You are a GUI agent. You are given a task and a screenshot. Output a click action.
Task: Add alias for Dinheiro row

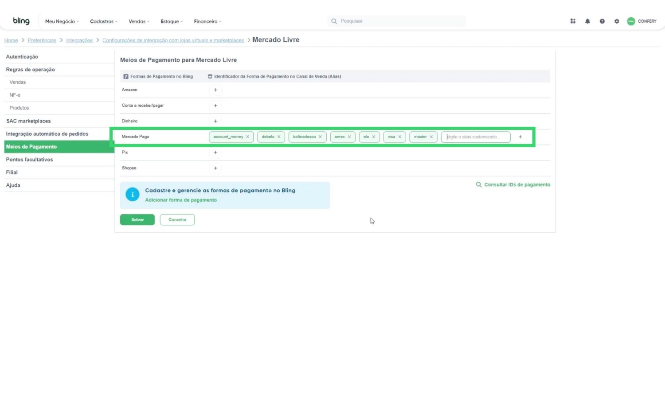(x=215, y=121)
